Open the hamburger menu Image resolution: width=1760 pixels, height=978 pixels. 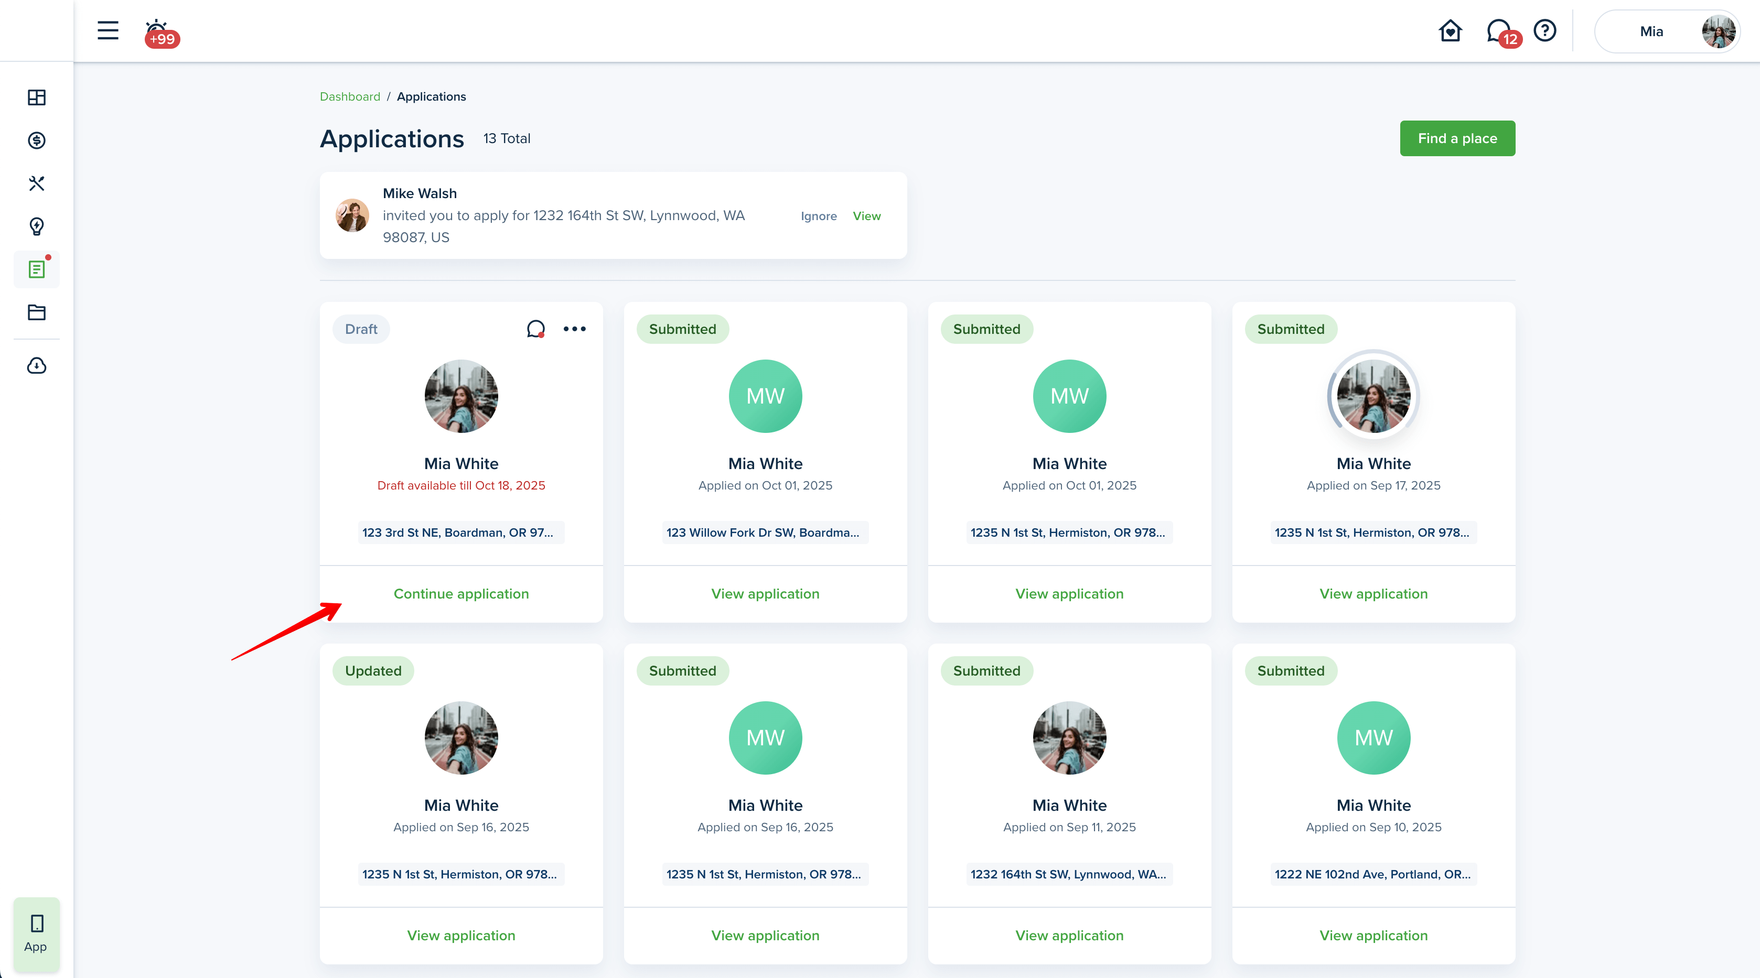[108, 31]
